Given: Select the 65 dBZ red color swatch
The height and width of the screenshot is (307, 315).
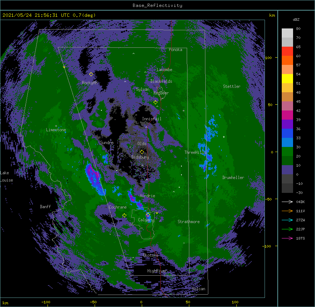Looking at the screenshot, I should coord(287,51).
